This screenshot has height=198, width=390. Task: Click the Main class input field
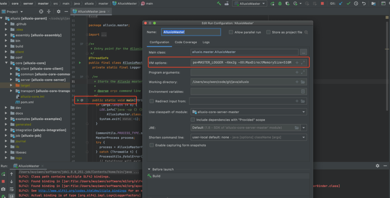[x=244, y=52]
